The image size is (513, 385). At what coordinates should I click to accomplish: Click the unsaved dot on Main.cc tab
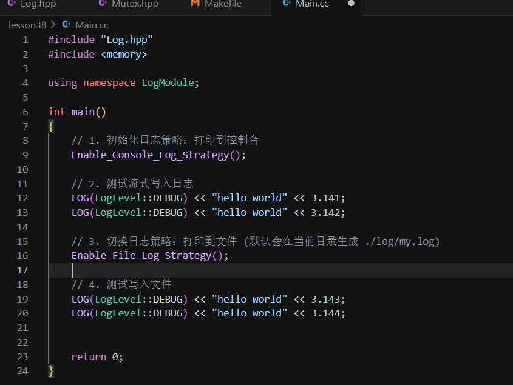tap(351, 4)
